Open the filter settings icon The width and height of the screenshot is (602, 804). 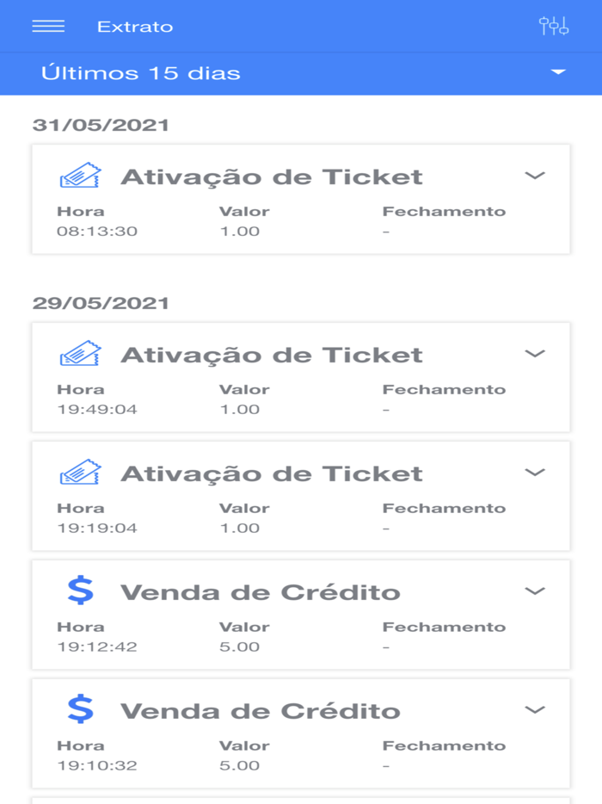pos(555,26)
